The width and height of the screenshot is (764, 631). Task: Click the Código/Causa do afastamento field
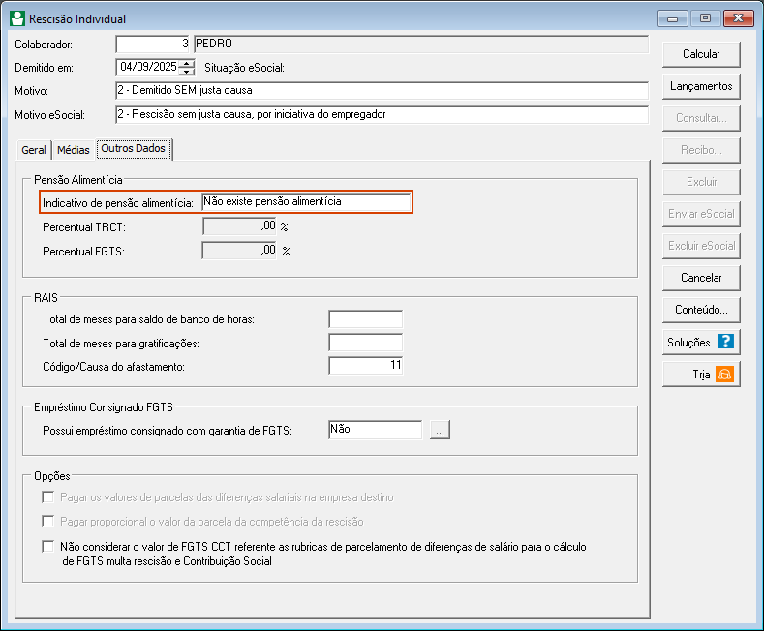click(x=365, y=366)
